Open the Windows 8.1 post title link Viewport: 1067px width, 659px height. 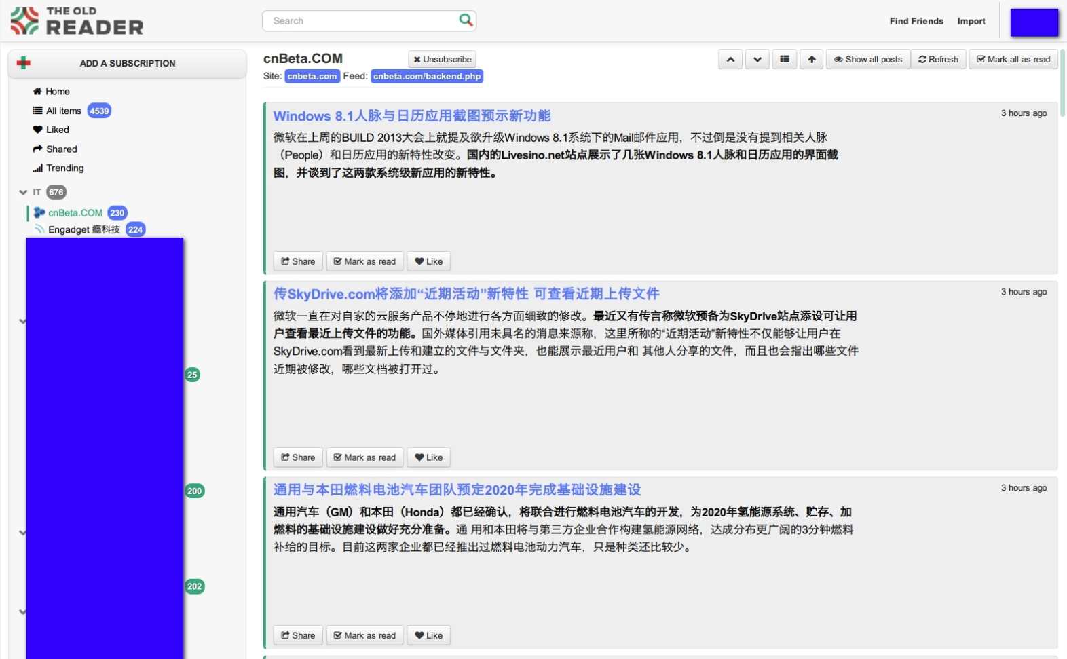click(x=412, y=116)
